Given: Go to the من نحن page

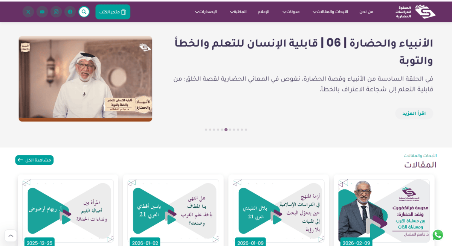Looking at the screenshot, I should (366, 12).
